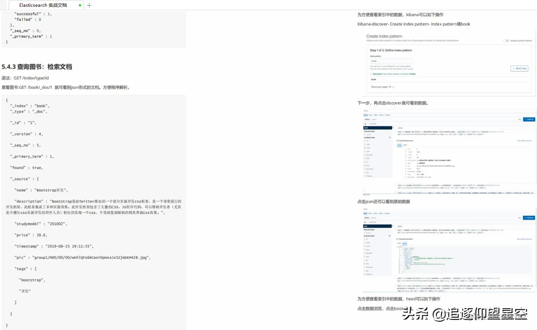Click the Next step button
Screen dimensions: 537x330
(519, 68)
